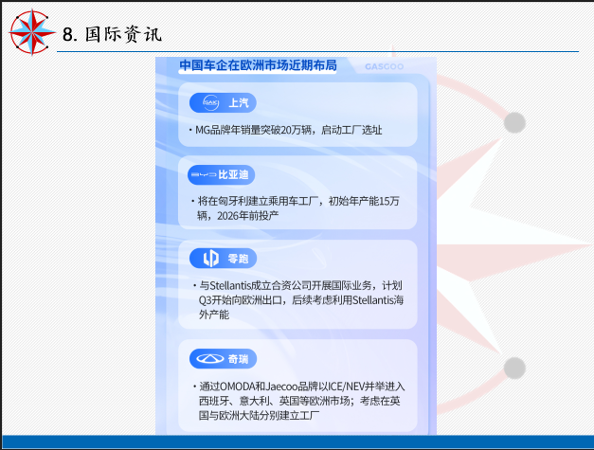Click the compass star logo in the header

[31, 31]
